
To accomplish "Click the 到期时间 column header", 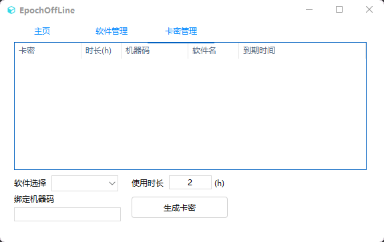I will 303,51.
